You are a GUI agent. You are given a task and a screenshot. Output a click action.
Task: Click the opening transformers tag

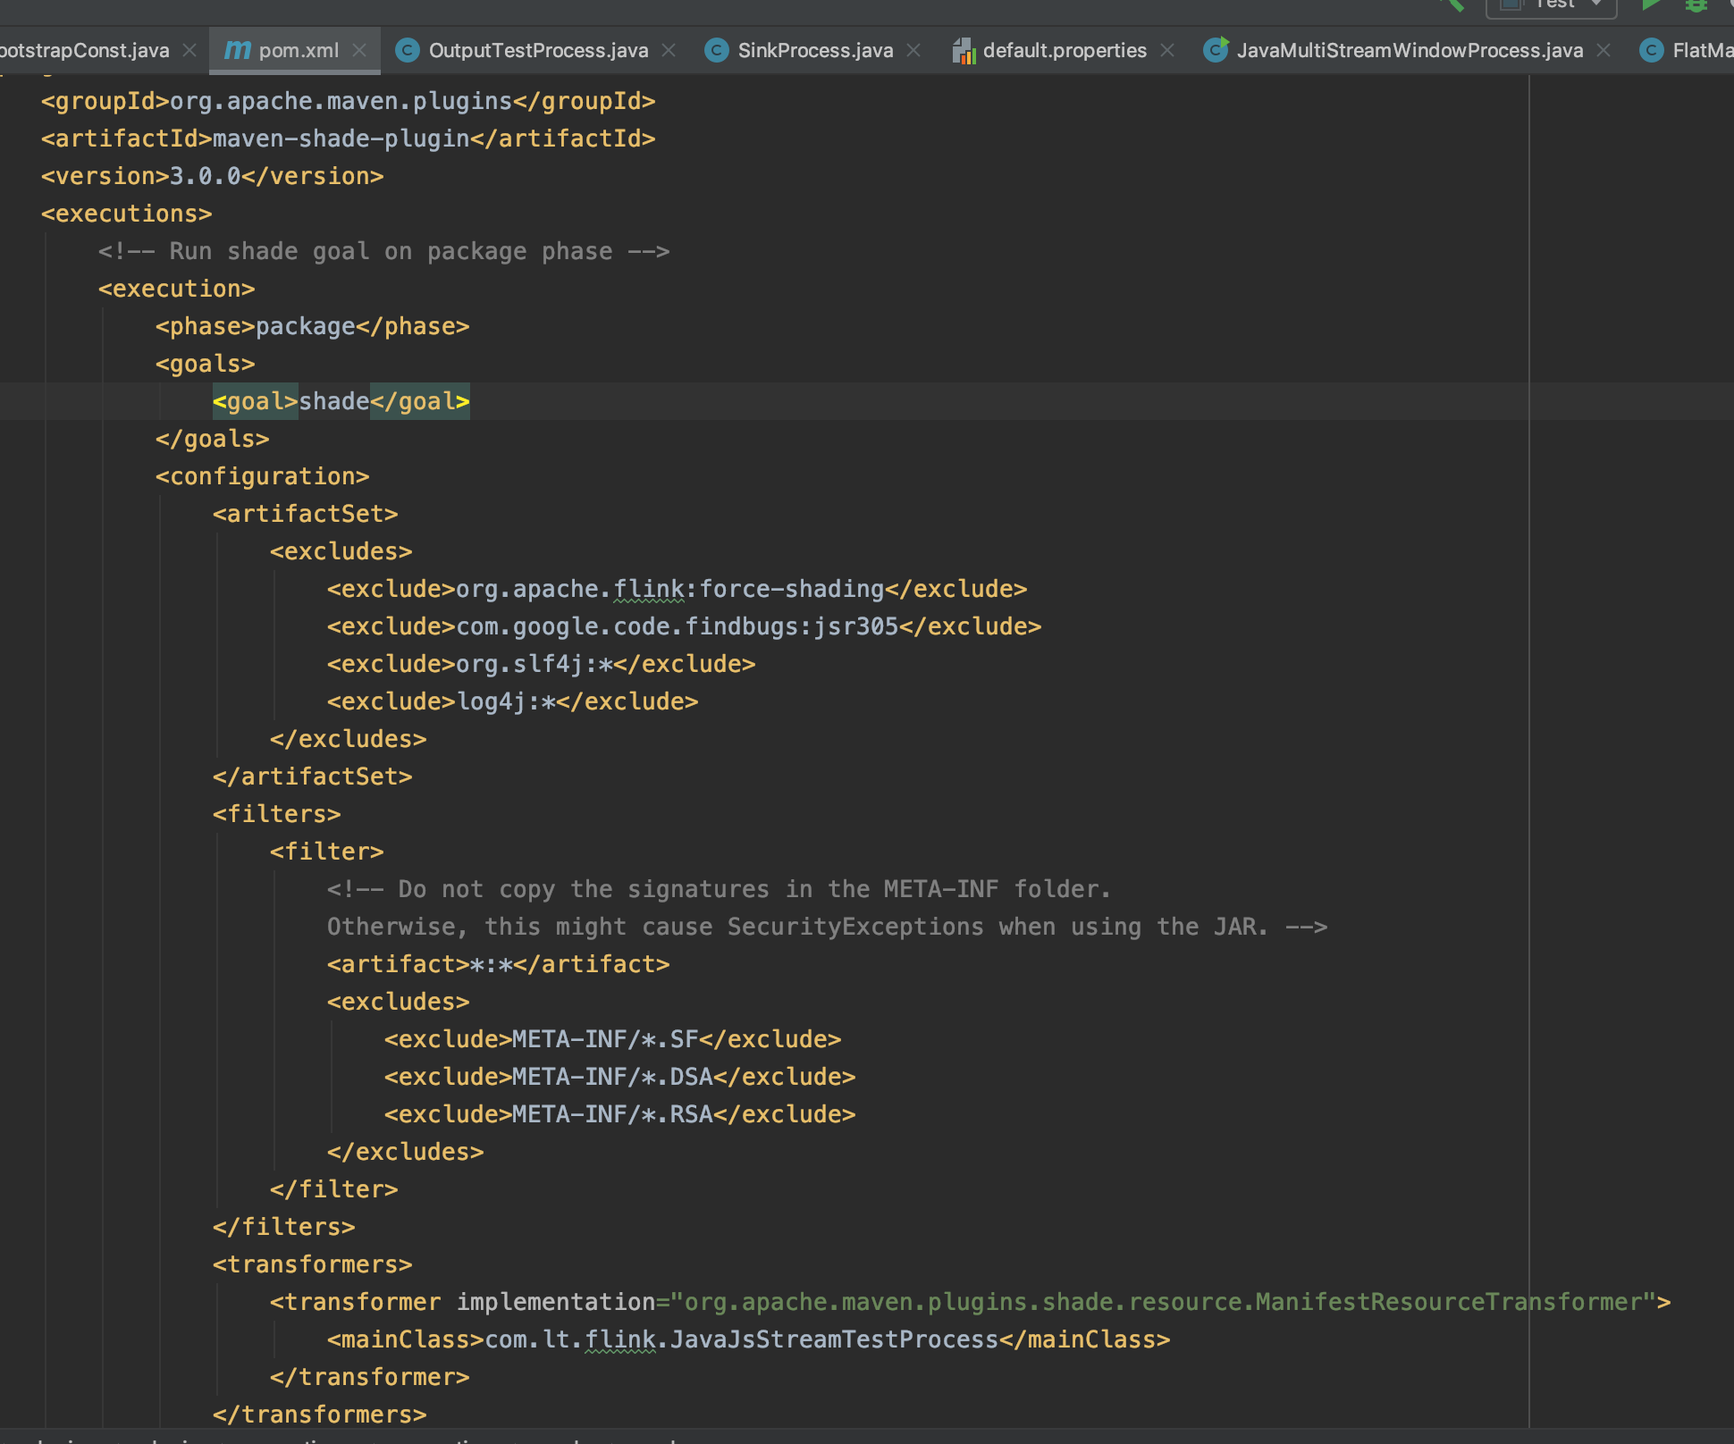tap(312, 1264)
